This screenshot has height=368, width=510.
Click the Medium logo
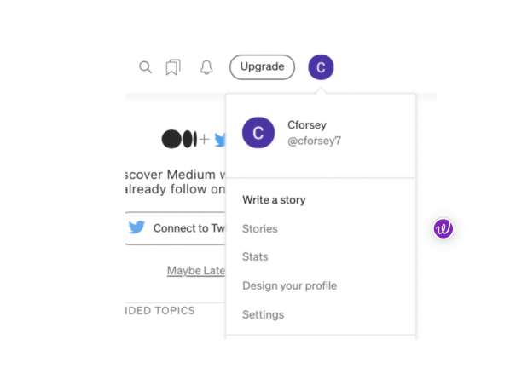point(179,139)
